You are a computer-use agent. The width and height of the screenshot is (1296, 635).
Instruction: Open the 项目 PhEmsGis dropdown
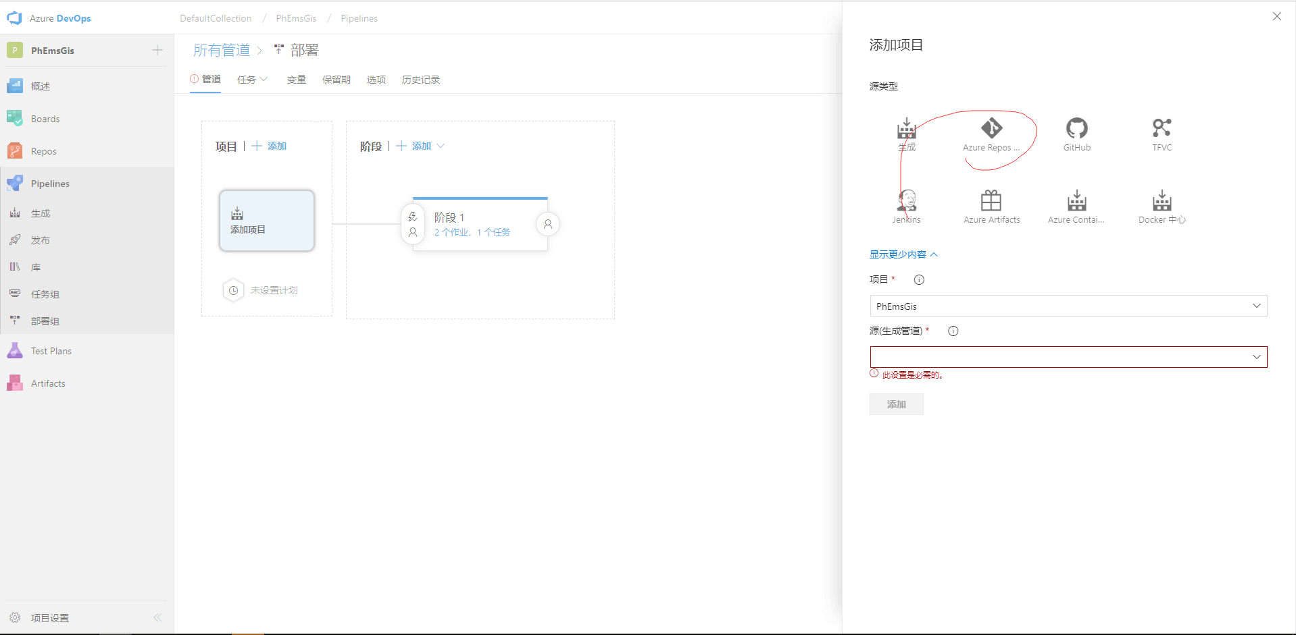tap(1068, 306)
